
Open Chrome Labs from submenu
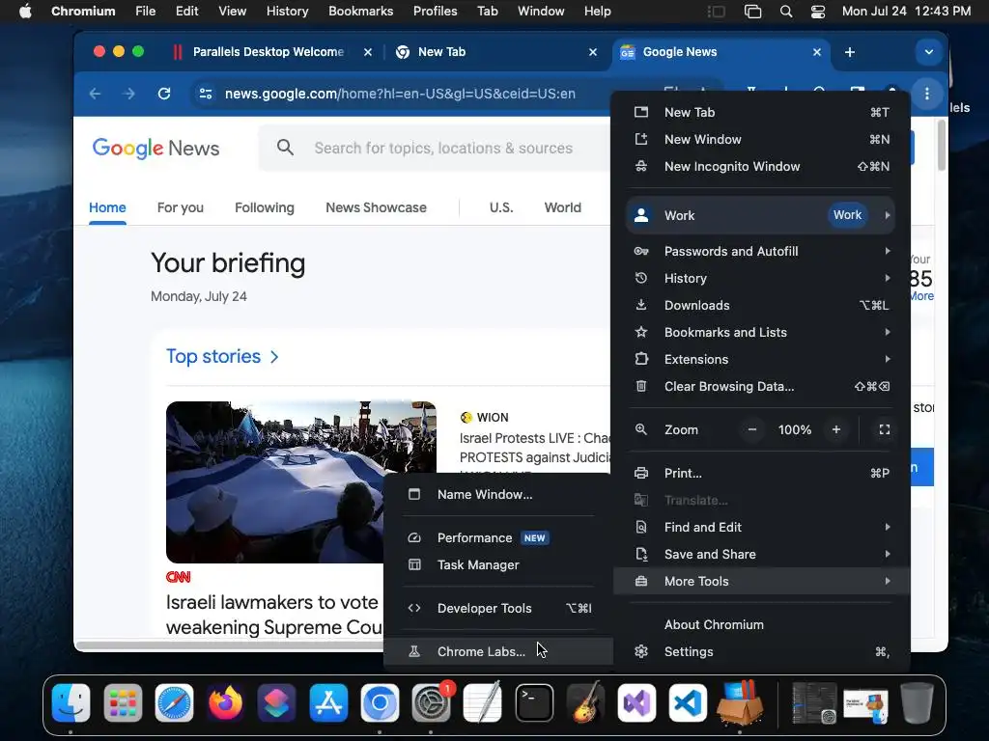point(498,652)
